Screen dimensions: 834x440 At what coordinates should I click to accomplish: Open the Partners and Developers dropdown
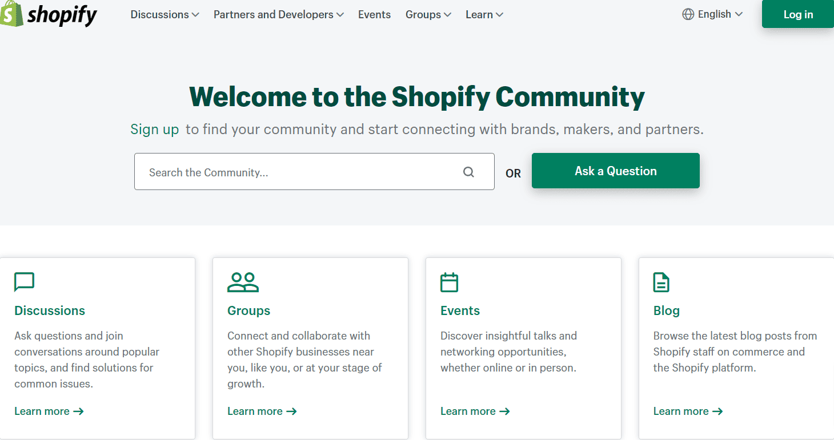[278, 14]
